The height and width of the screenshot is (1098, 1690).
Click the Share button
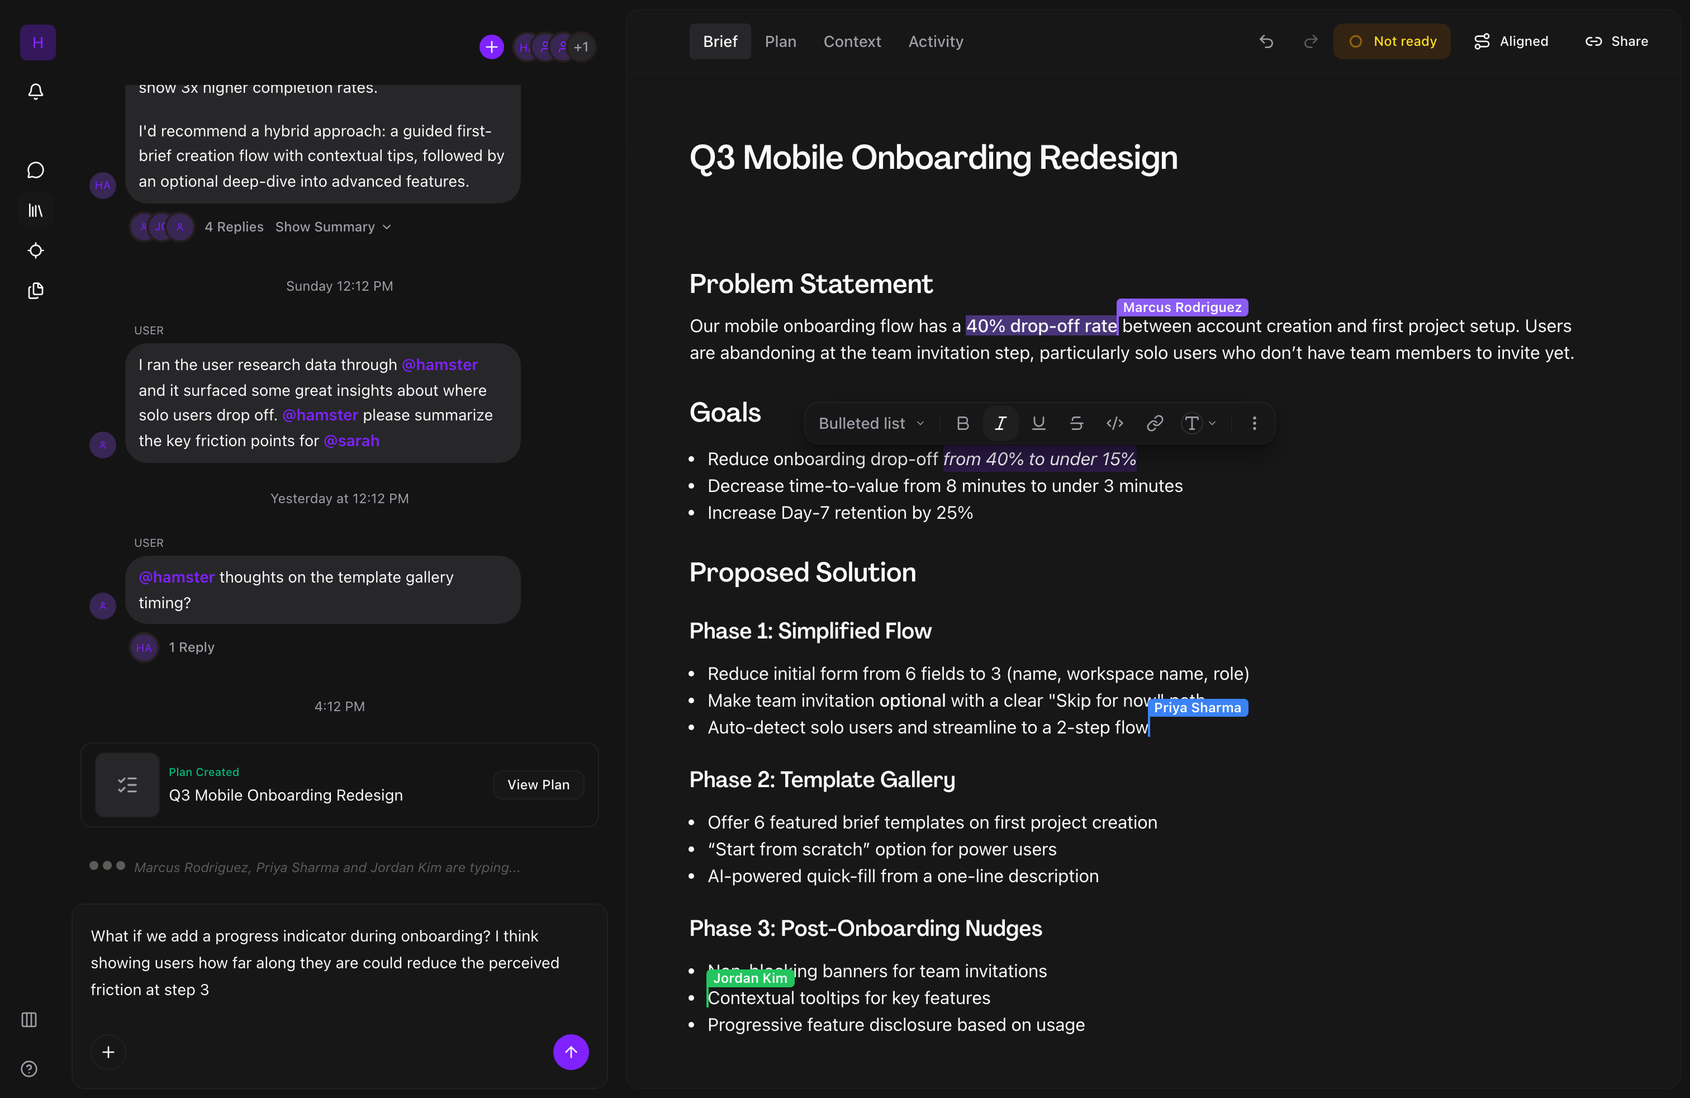(x=1617, y=41)
